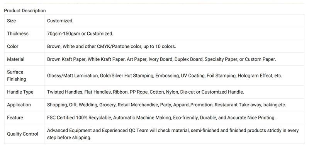309x146 pixels.
Task: Click the Product Description heading
Action: point(25,11)
